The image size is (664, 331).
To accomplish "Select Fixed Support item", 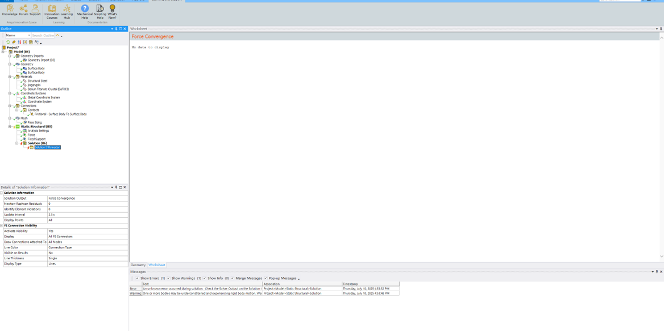I will pyautogui.click(x=37, y=139).
